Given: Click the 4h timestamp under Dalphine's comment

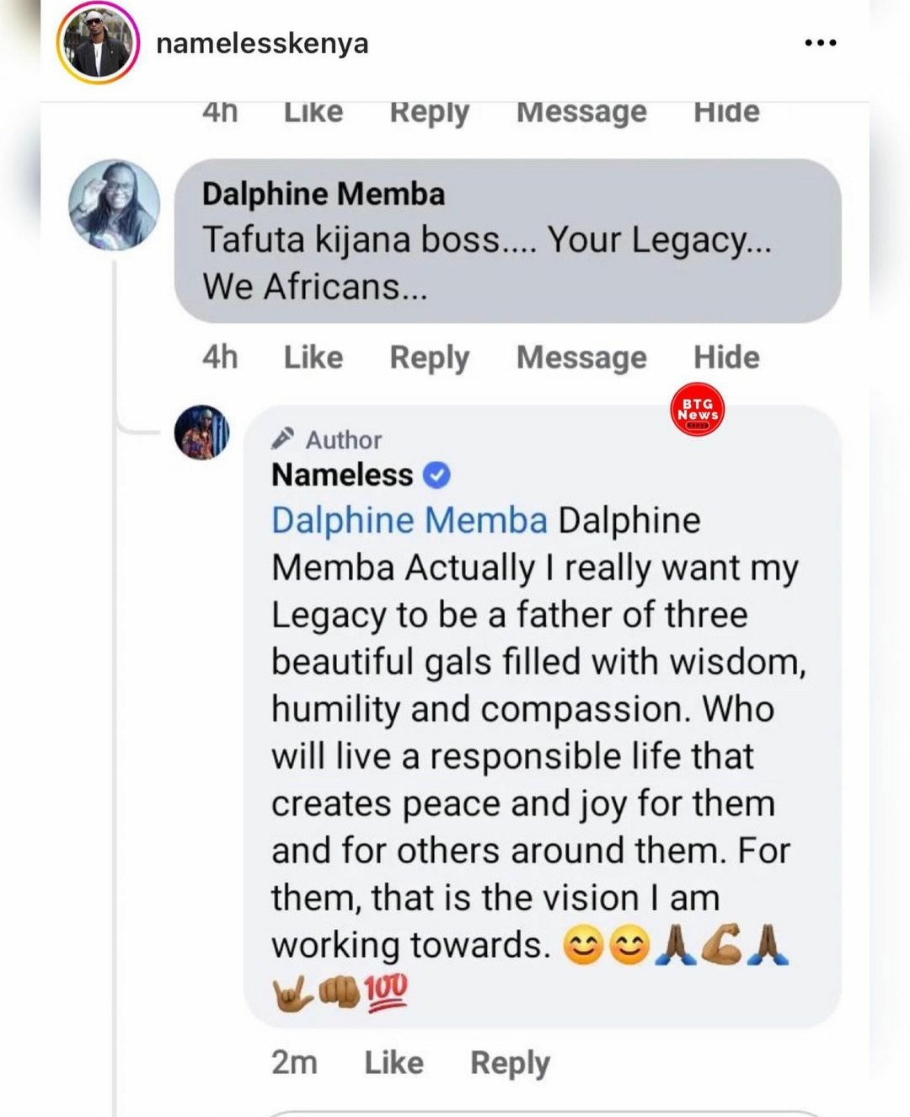Looking at the screenshot, I should tap(220, 357).
